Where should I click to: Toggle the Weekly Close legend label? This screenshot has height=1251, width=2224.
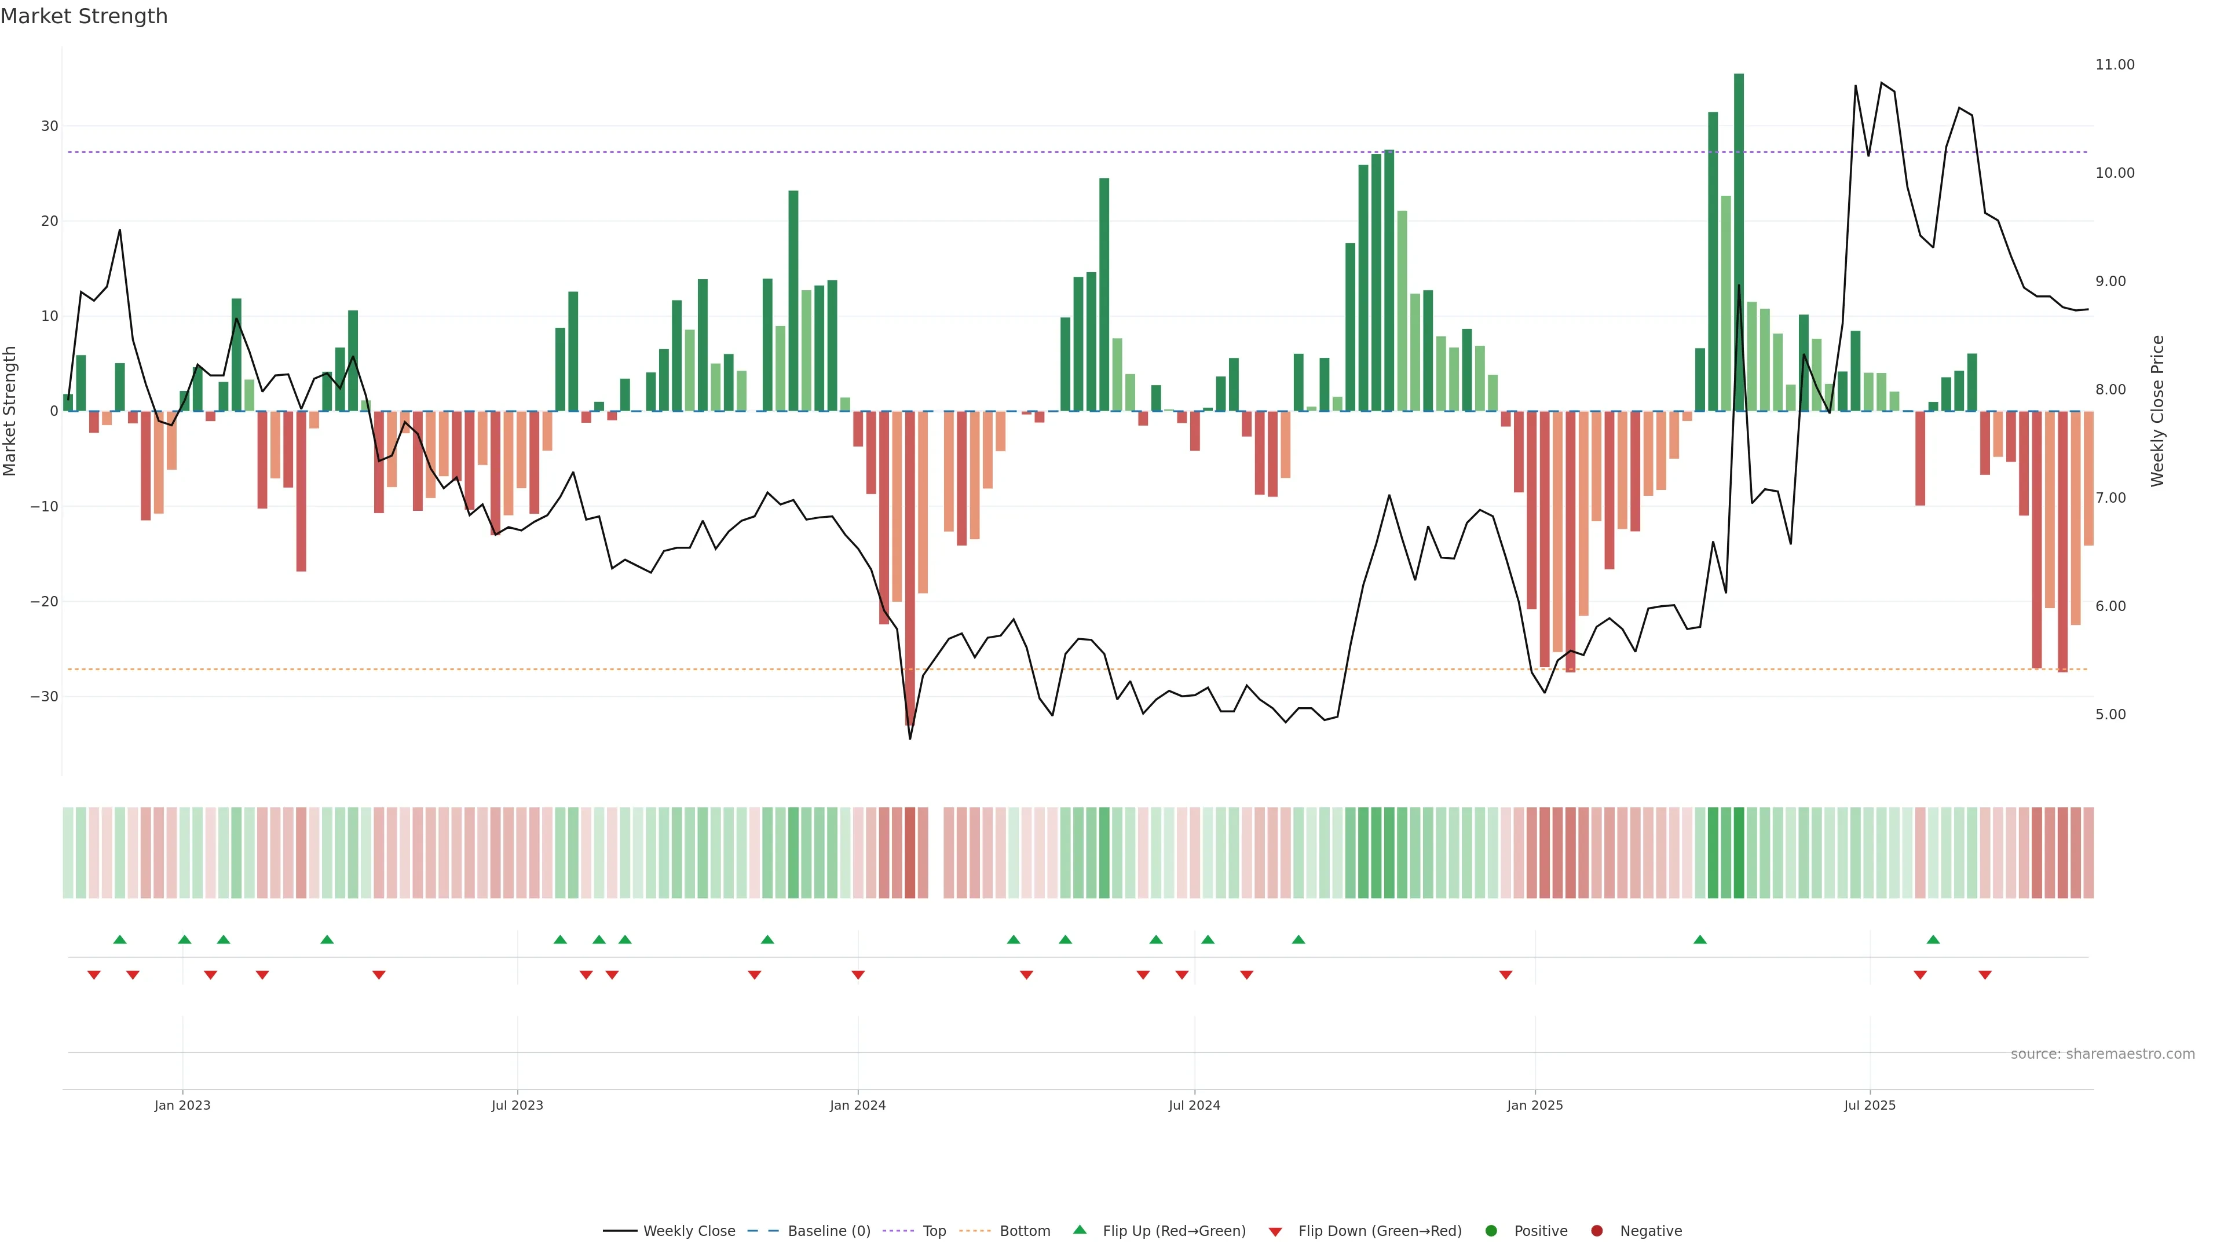689,1230
